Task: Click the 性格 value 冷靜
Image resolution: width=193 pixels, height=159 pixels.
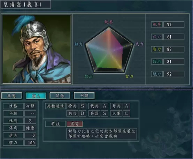Action: [30, 106]
